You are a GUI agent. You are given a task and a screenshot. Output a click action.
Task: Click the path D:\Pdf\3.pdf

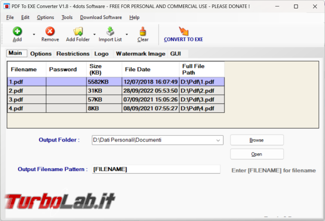(x=201, y=100)
